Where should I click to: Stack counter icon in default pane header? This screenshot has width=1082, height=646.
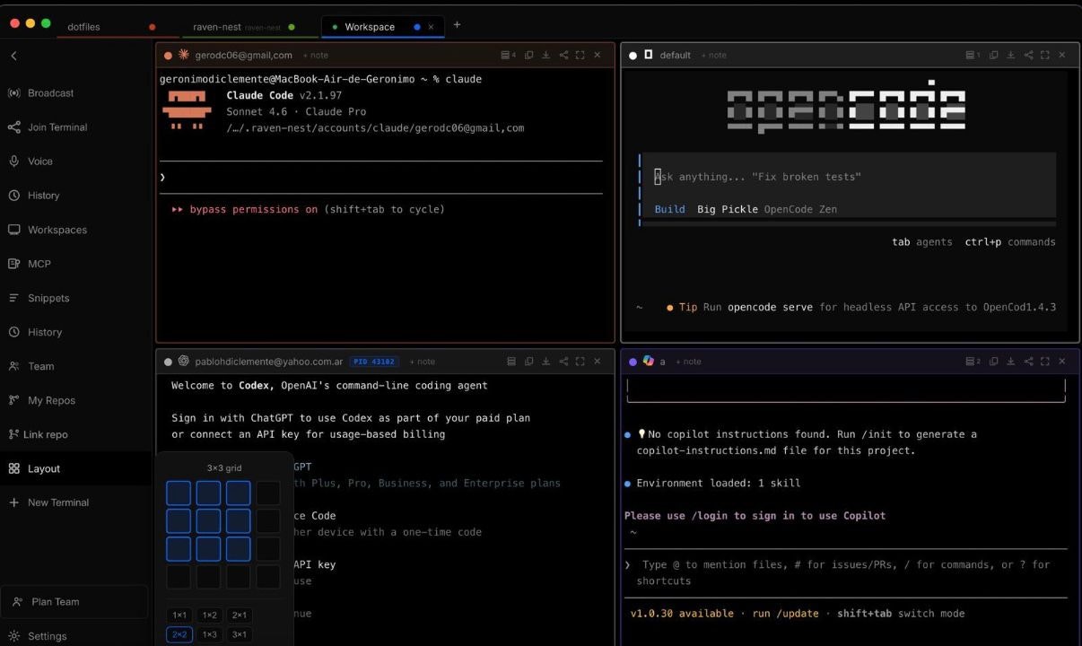pos(973,55)
